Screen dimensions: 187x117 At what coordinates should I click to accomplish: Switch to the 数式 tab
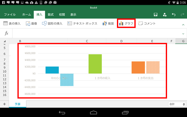pos(51,15)
